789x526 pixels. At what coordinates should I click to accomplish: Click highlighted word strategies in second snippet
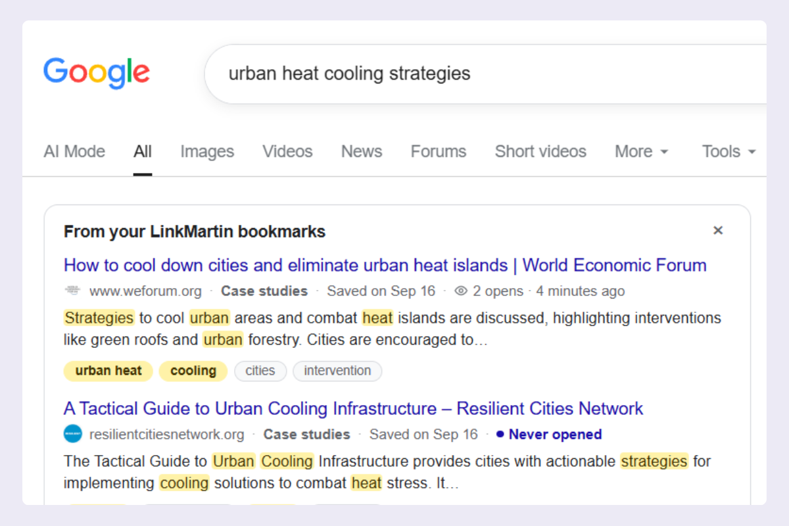(654, 462)
